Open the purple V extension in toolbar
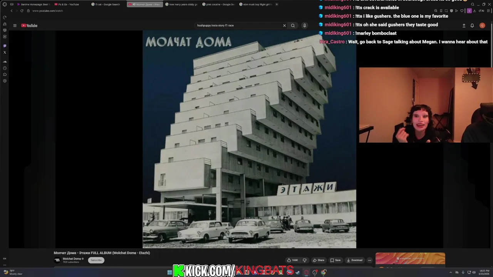The image size is (493, 277). pyautogui.click(x=469, y=11)
